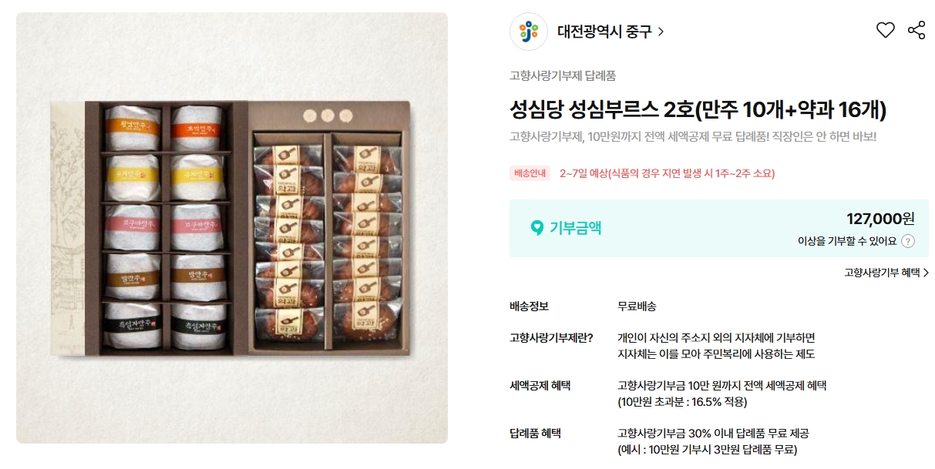Viewport: 935px width, 469px height.
Task: Click the 127,000원 donation amount
Action: (880, 219)
